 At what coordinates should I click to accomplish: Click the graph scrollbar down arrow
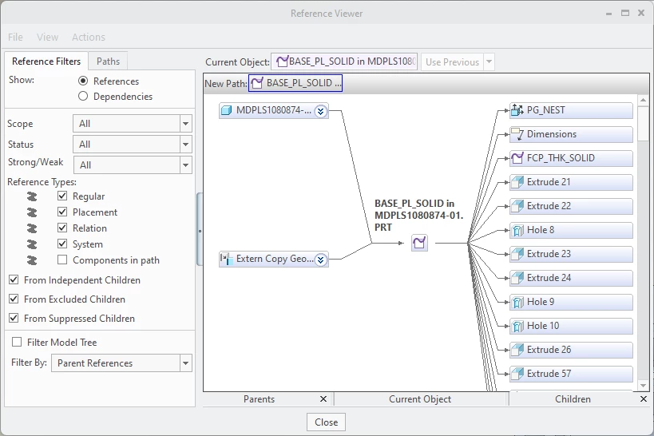click(x=643, y=386)
